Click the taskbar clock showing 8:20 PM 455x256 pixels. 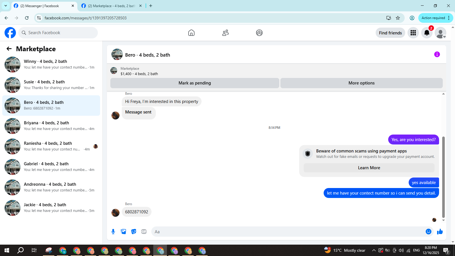(x=431, y=250)
